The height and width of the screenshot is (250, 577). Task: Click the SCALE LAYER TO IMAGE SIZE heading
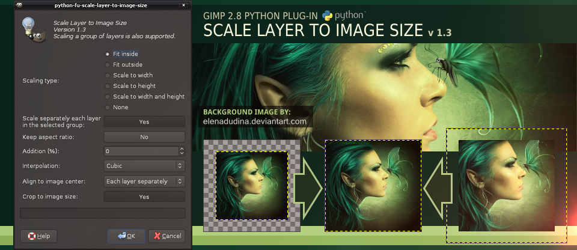pos(313,30)
